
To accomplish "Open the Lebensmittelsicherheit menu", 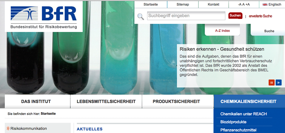I will pos(106,101).
